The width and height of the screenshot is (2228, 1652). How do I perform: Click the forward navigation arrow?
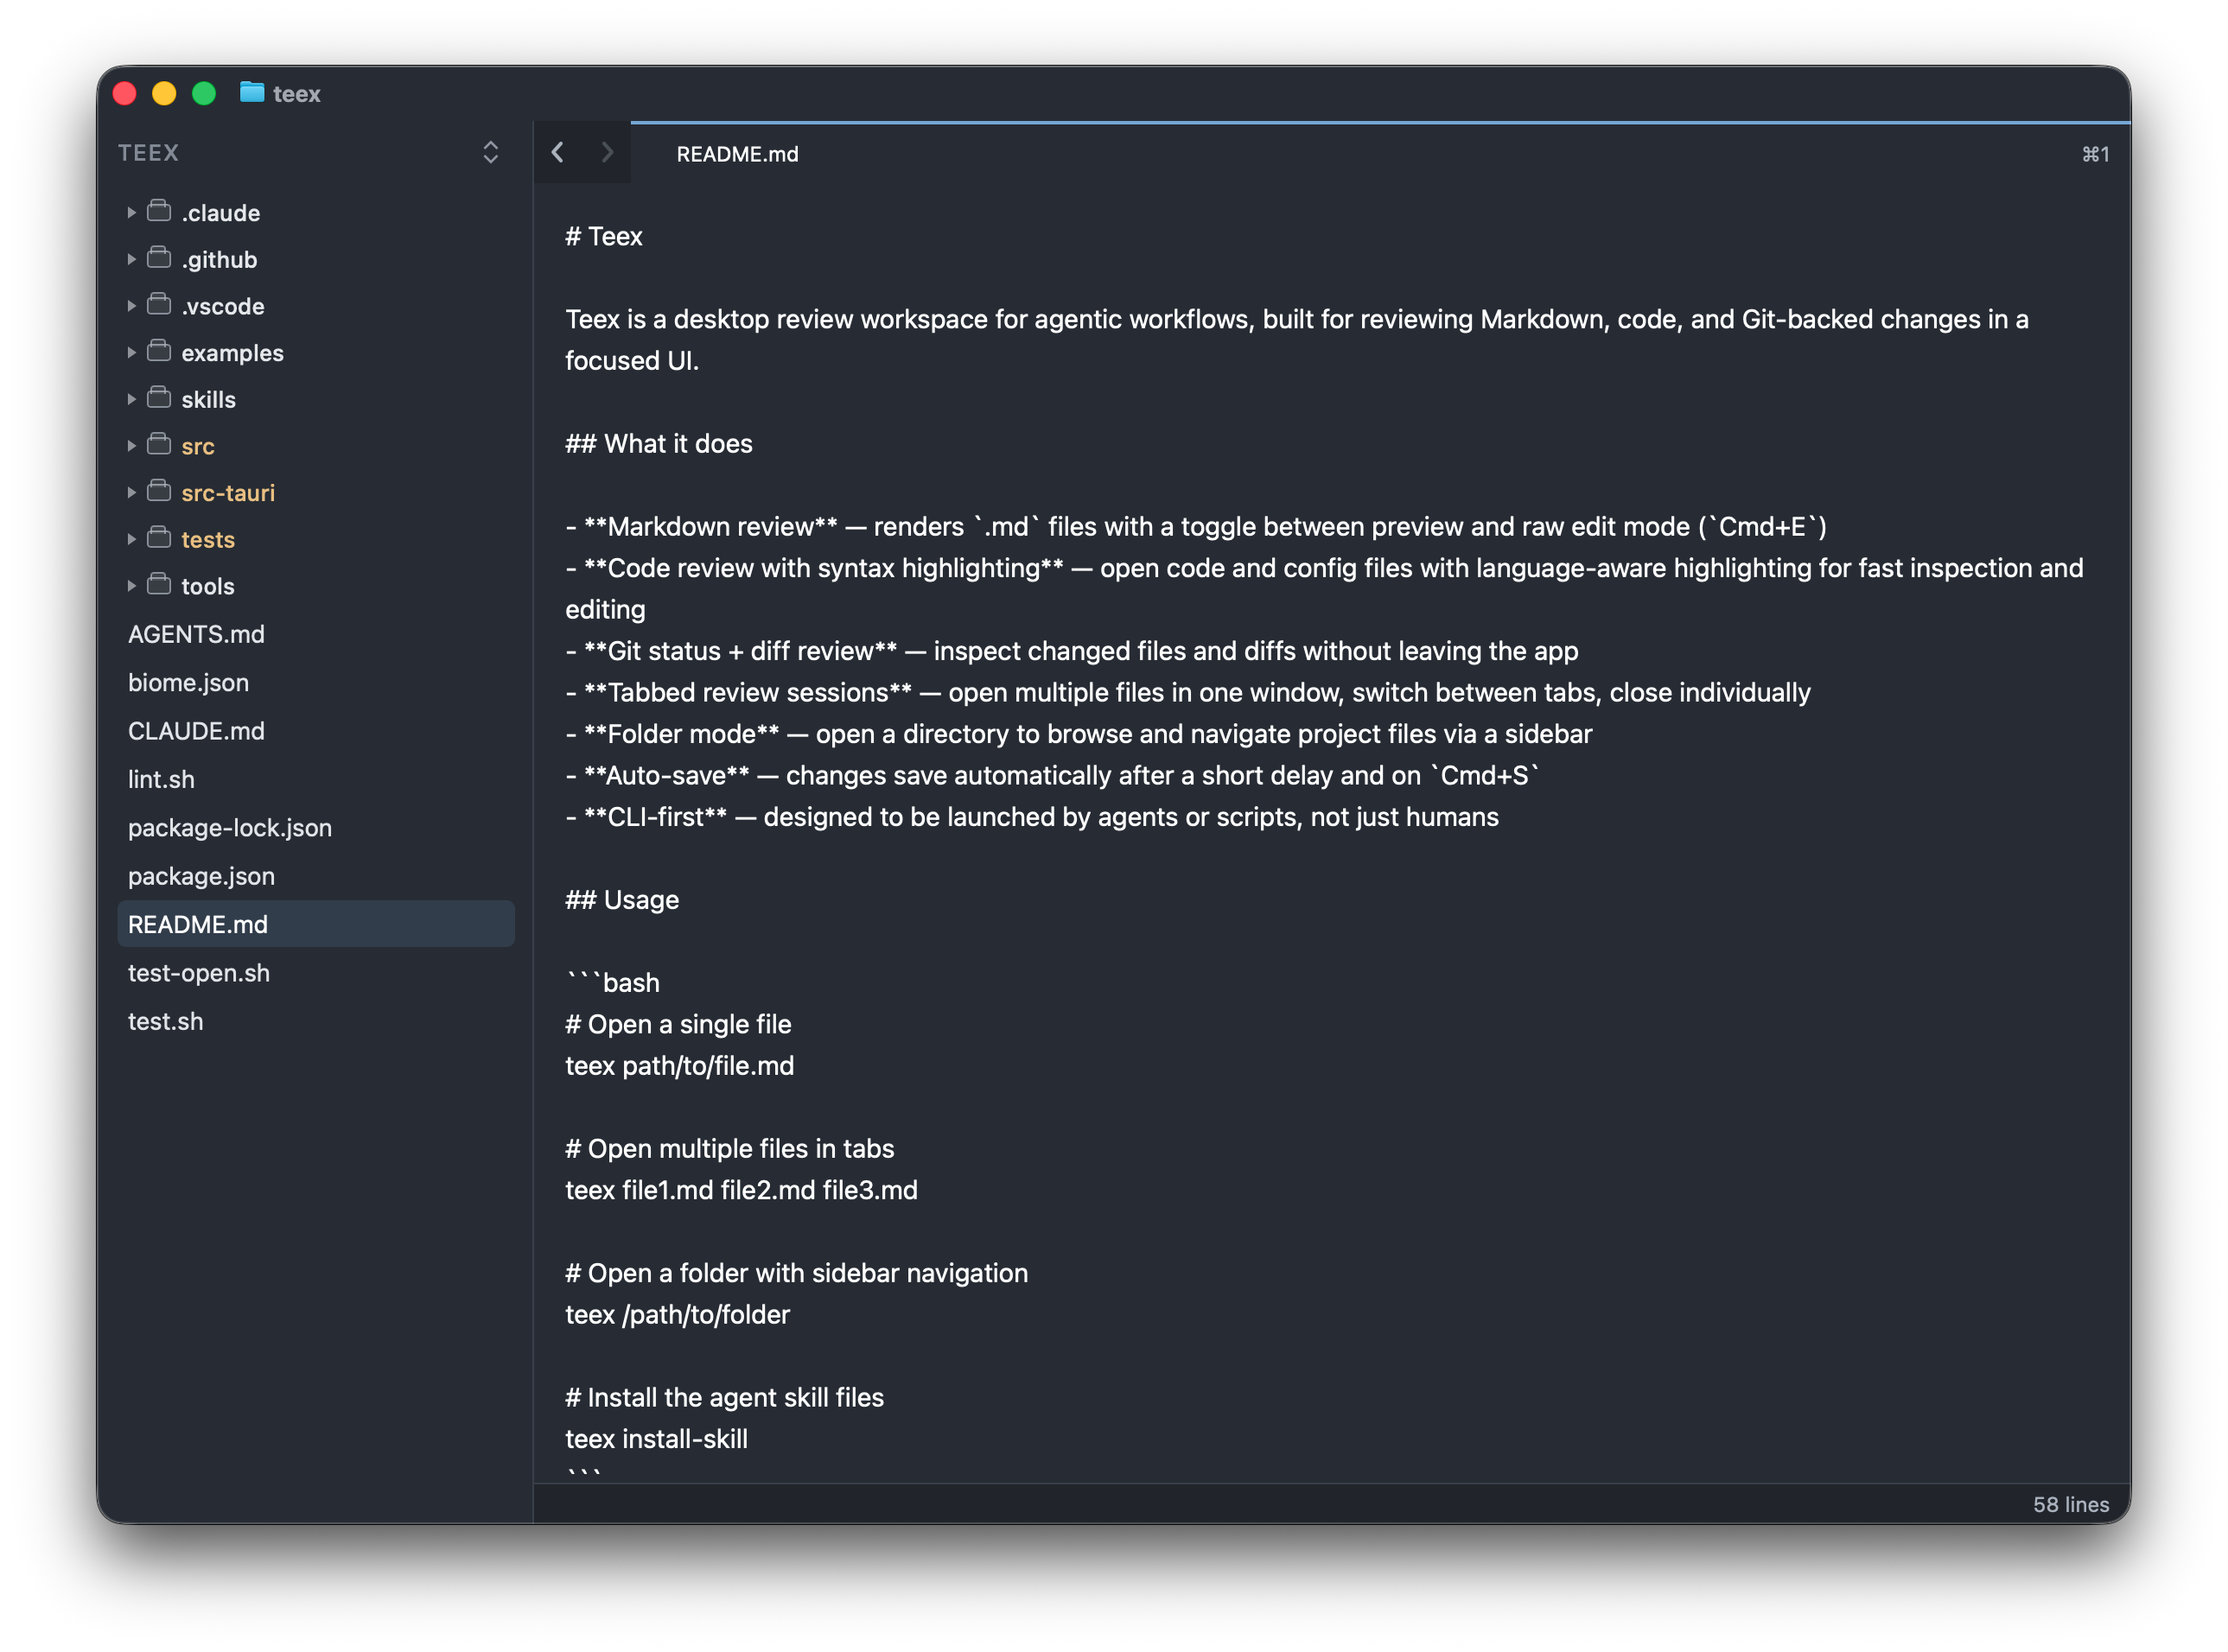[607, 152]
